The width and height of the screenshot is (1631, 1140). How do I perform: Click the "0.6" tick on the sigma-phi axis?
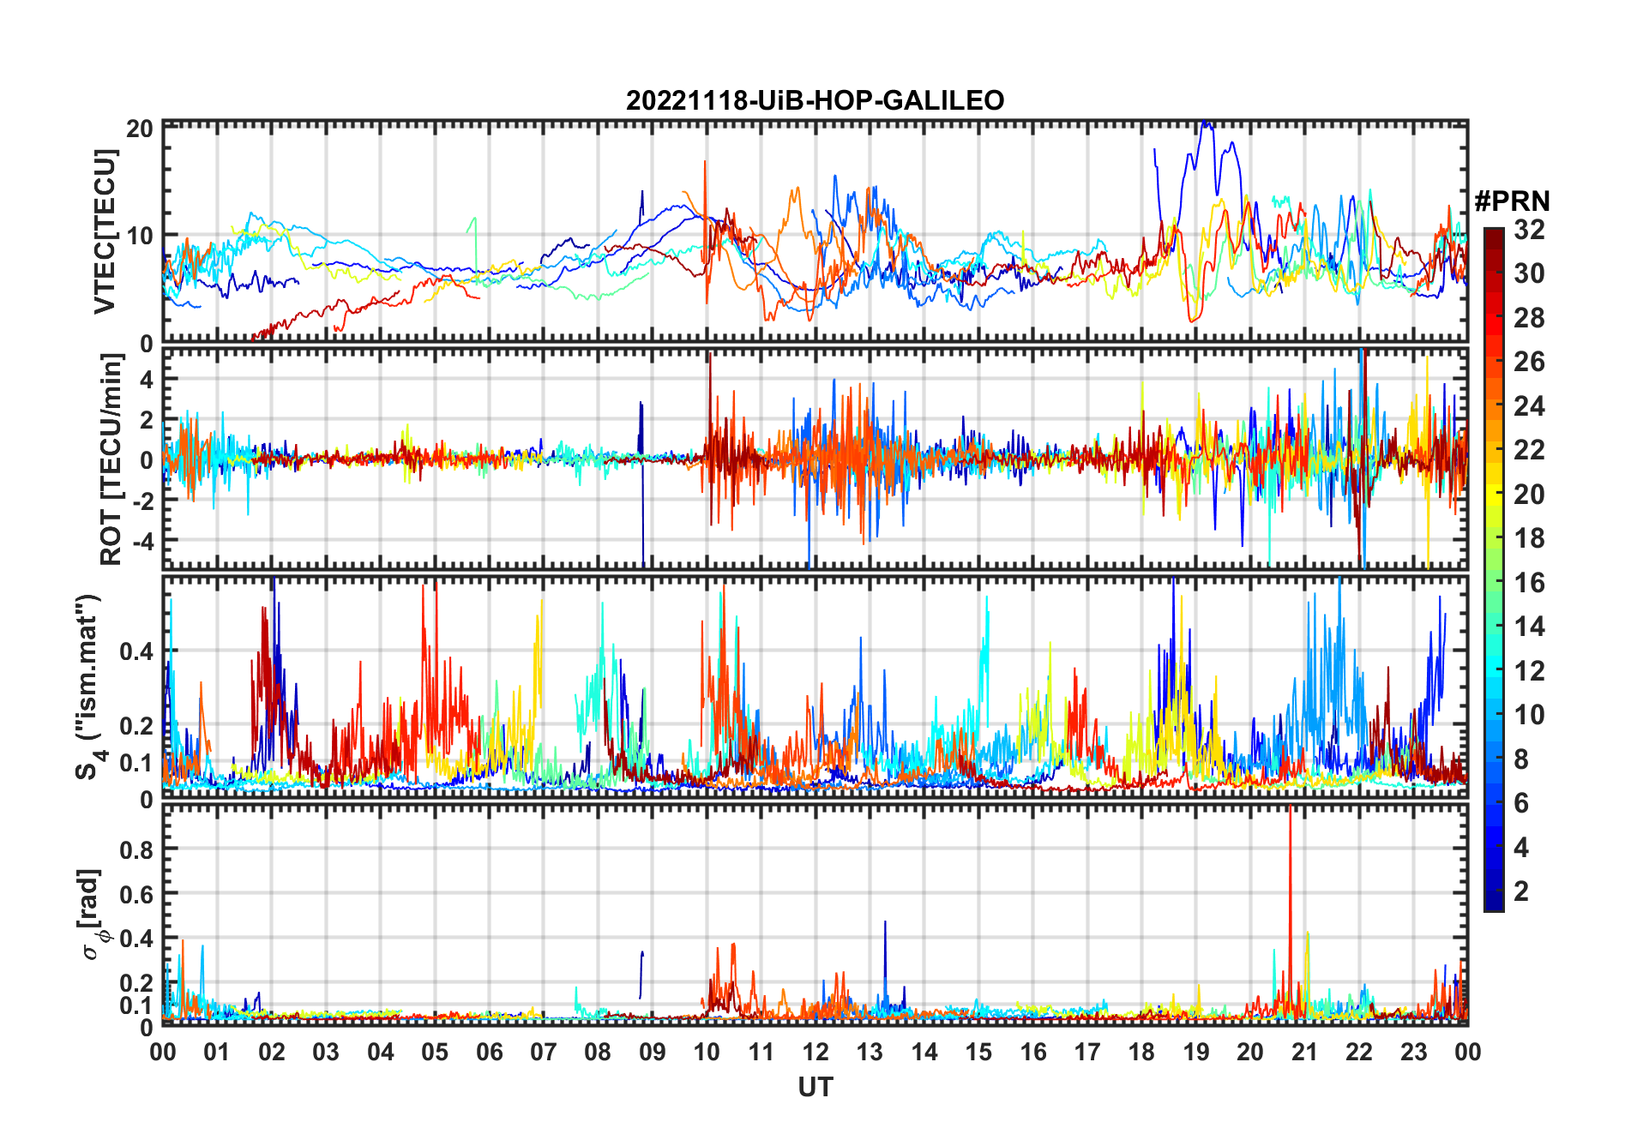click(x=136, y=894)
